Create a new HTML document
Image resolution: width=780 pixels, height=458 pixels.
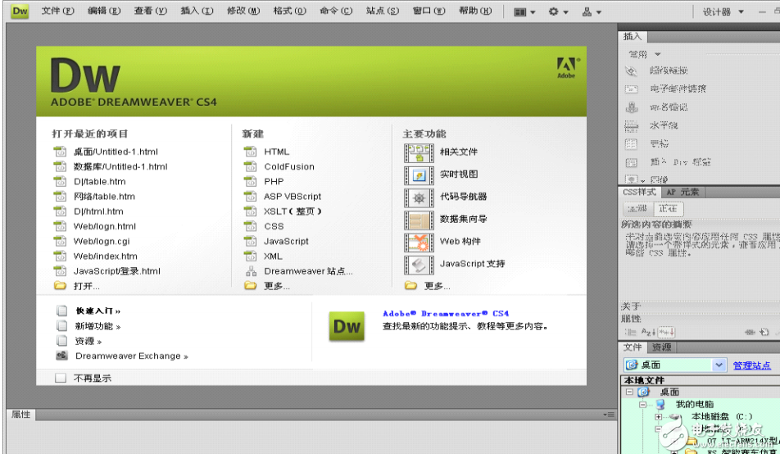[x=276, y=152]
